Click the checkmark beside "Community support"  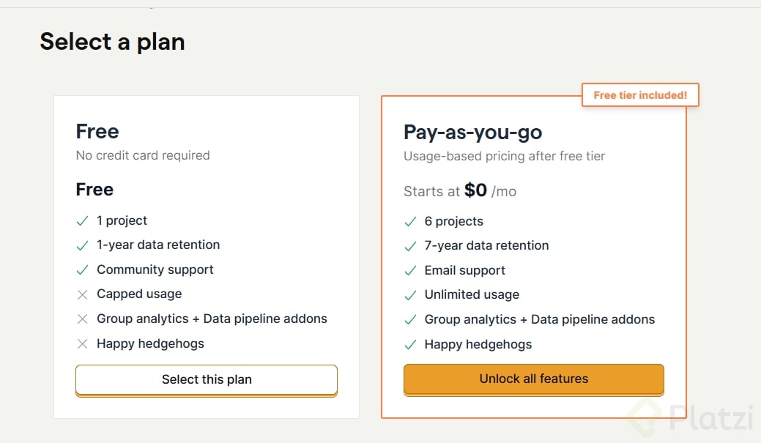click(x=82, y=269)
